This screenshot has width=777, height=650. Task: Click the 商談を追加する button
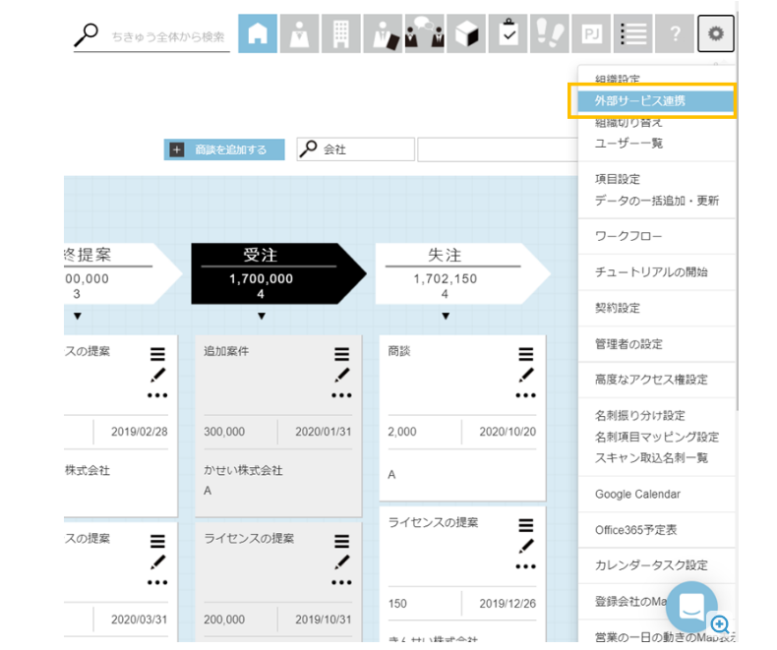click(224, 149)
